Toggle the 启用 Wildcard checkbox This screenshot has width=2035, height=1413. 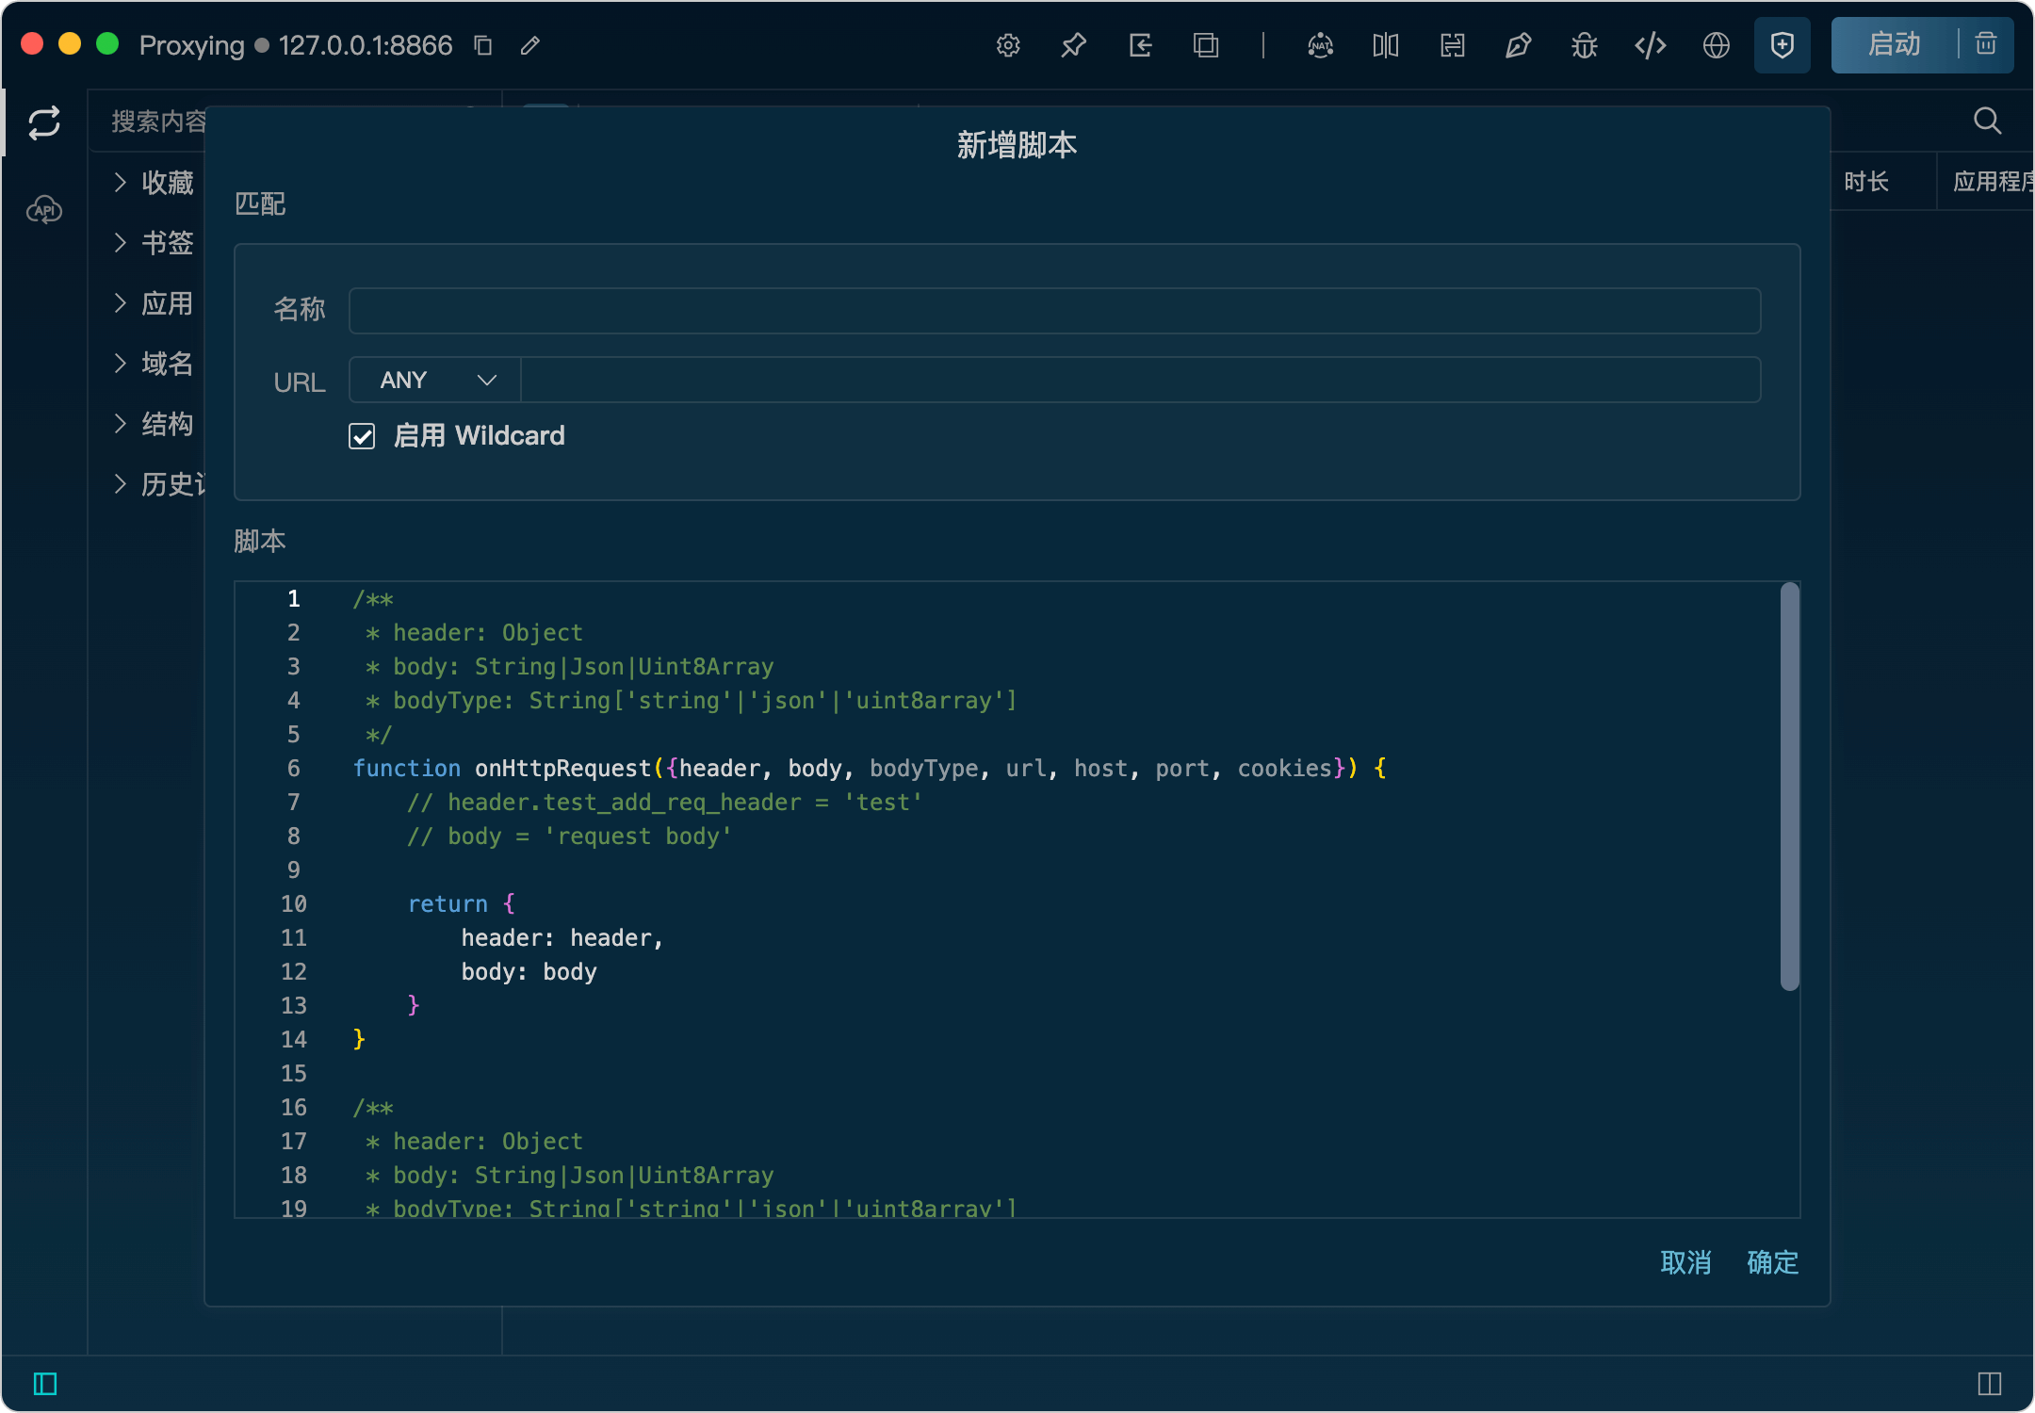click(362, 436)
